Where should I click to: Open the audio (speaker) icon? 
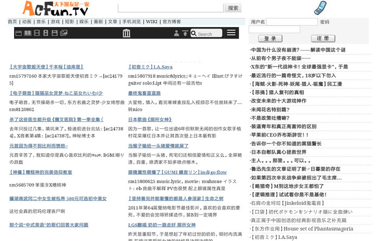click(x=46, y=33)
